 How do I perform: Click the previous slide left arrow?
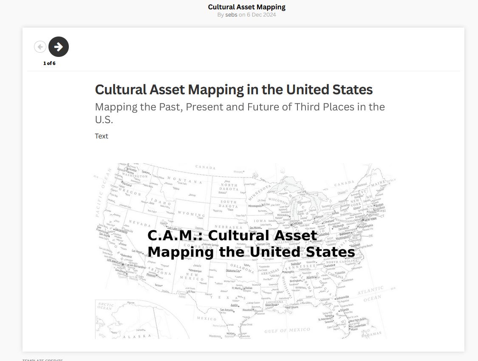coord(40,47)
